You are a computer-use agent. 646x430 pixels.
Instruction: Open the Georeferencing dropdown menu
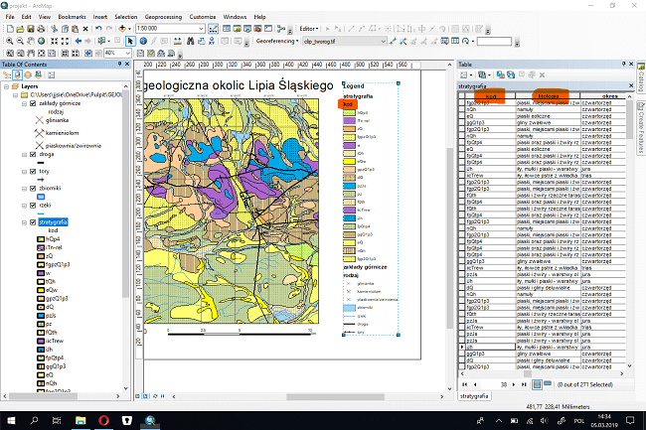[277, 41]
